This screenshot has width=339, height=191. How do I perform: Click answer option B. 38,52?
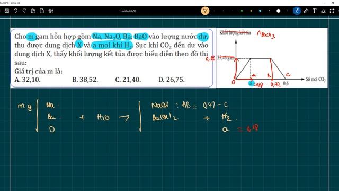(85, 80)
